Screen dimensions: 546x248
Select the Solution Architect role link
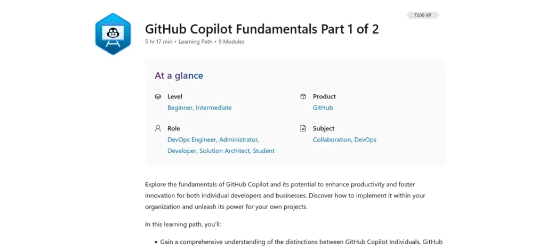(x=226, y=151)
